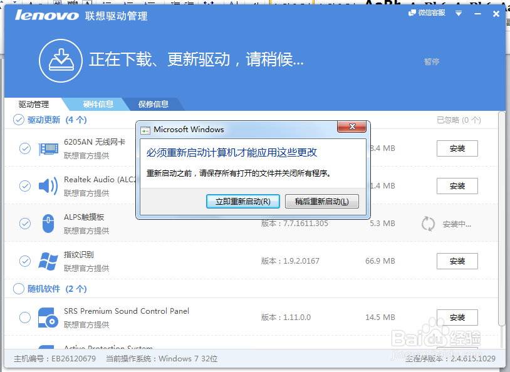Open the title bar dropdown menu arrow
Screen dimensions: 510x372
[x=459, y=13]
